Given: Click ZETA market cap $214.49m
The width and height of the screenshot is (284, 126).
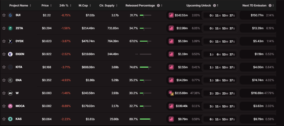Looking at the screenshot, I should click(x=88, y=28).
